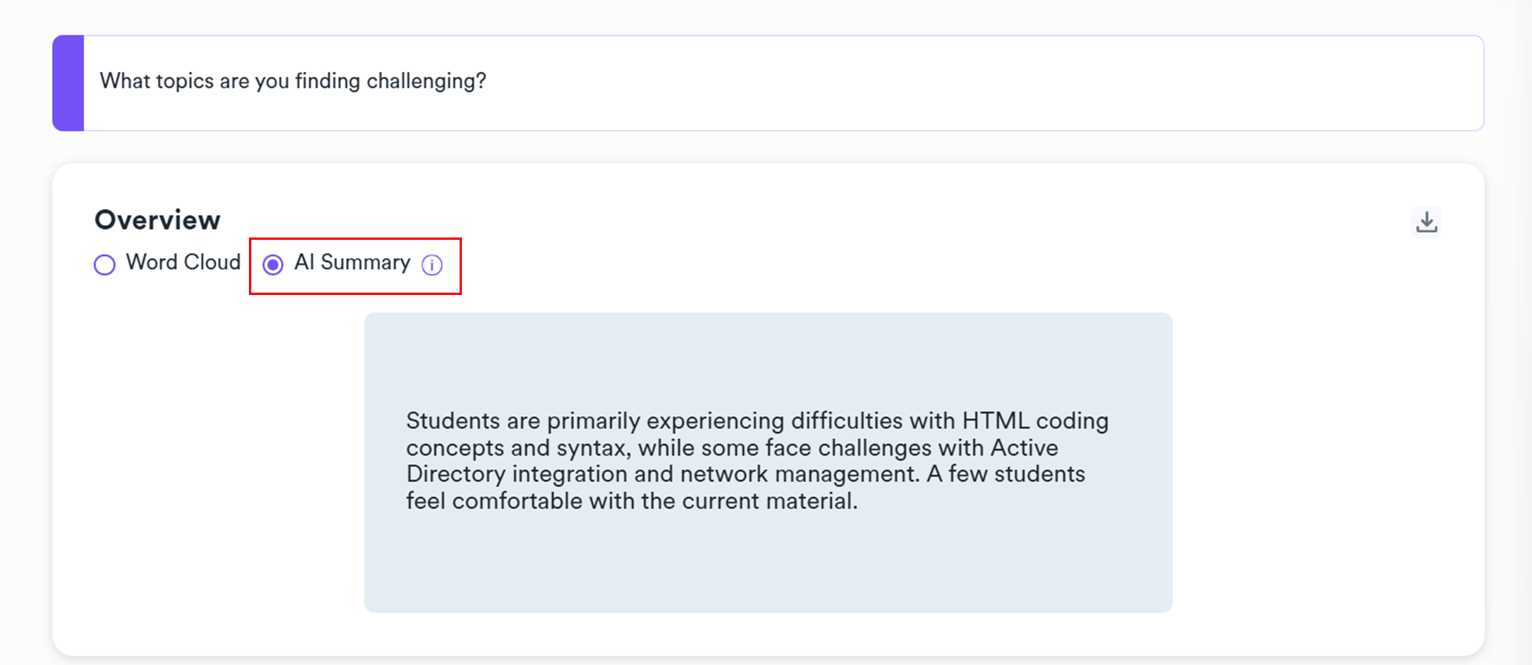Select the Word Cloud radio button
Viewport: 1532px width, 665px height.
click(x=105, y=265)
